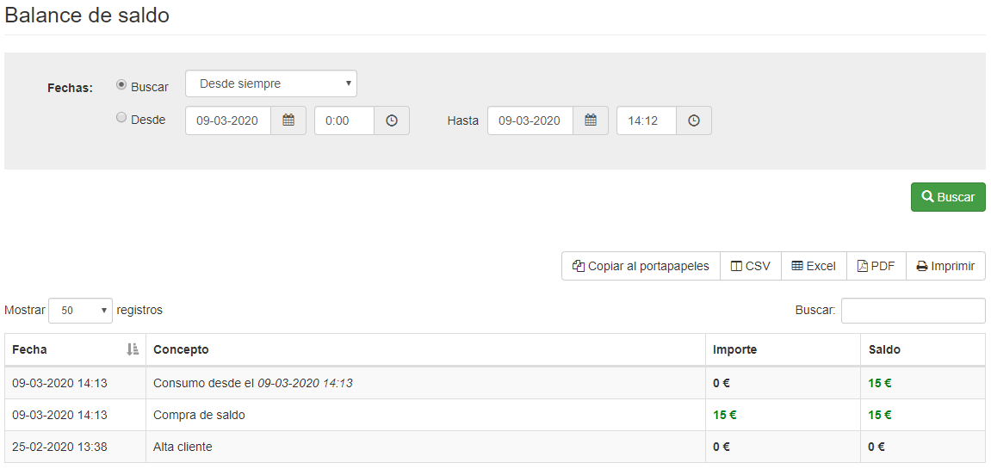Download the table as PDF
Screen dimensions: 991x469
coord(876,266)
